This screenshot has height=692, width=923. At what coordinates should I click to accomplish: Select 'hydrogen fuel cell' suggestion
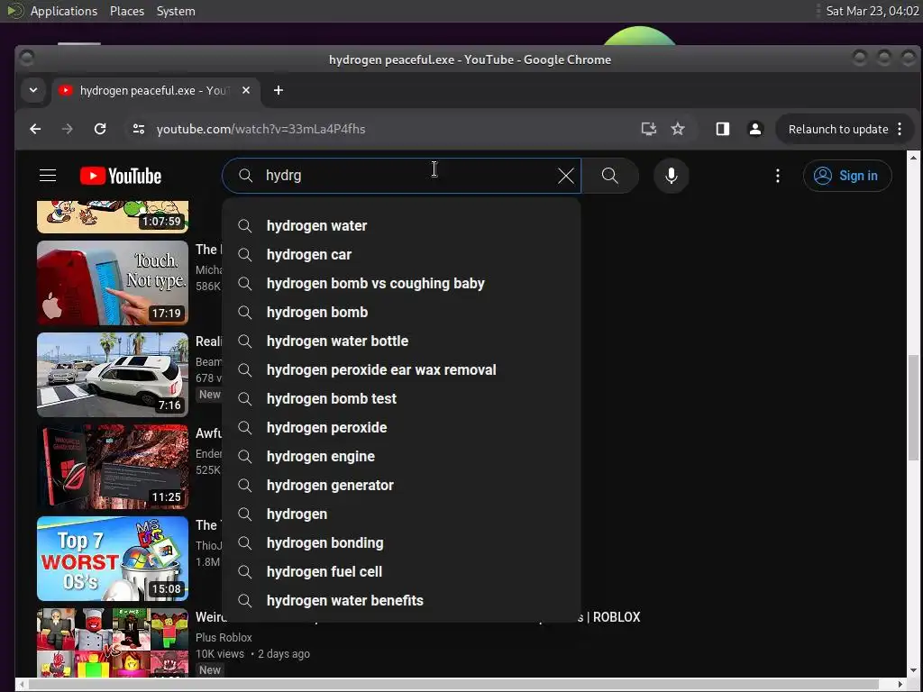coord(401,571)
